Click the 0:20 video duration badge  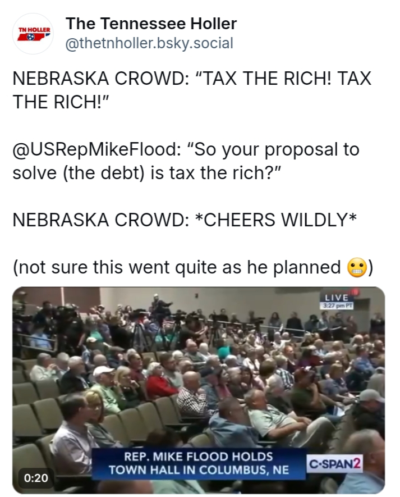(x=36, y=478)
